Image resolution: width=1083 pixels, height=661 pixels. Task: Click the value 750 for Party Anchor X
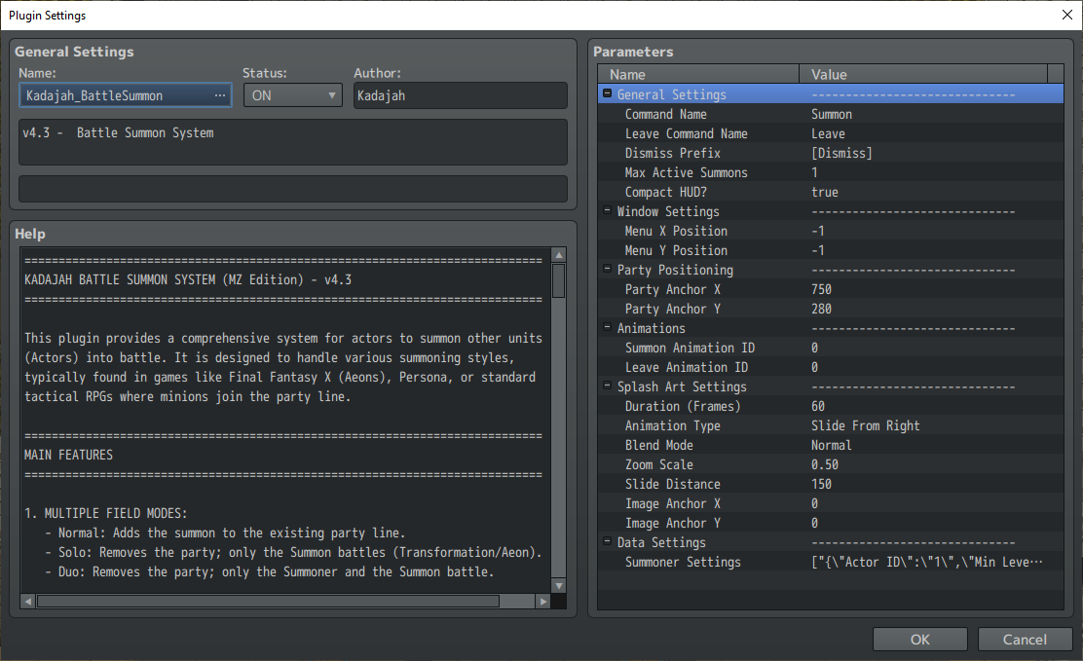pyautogui.click(x=821, y=289)
